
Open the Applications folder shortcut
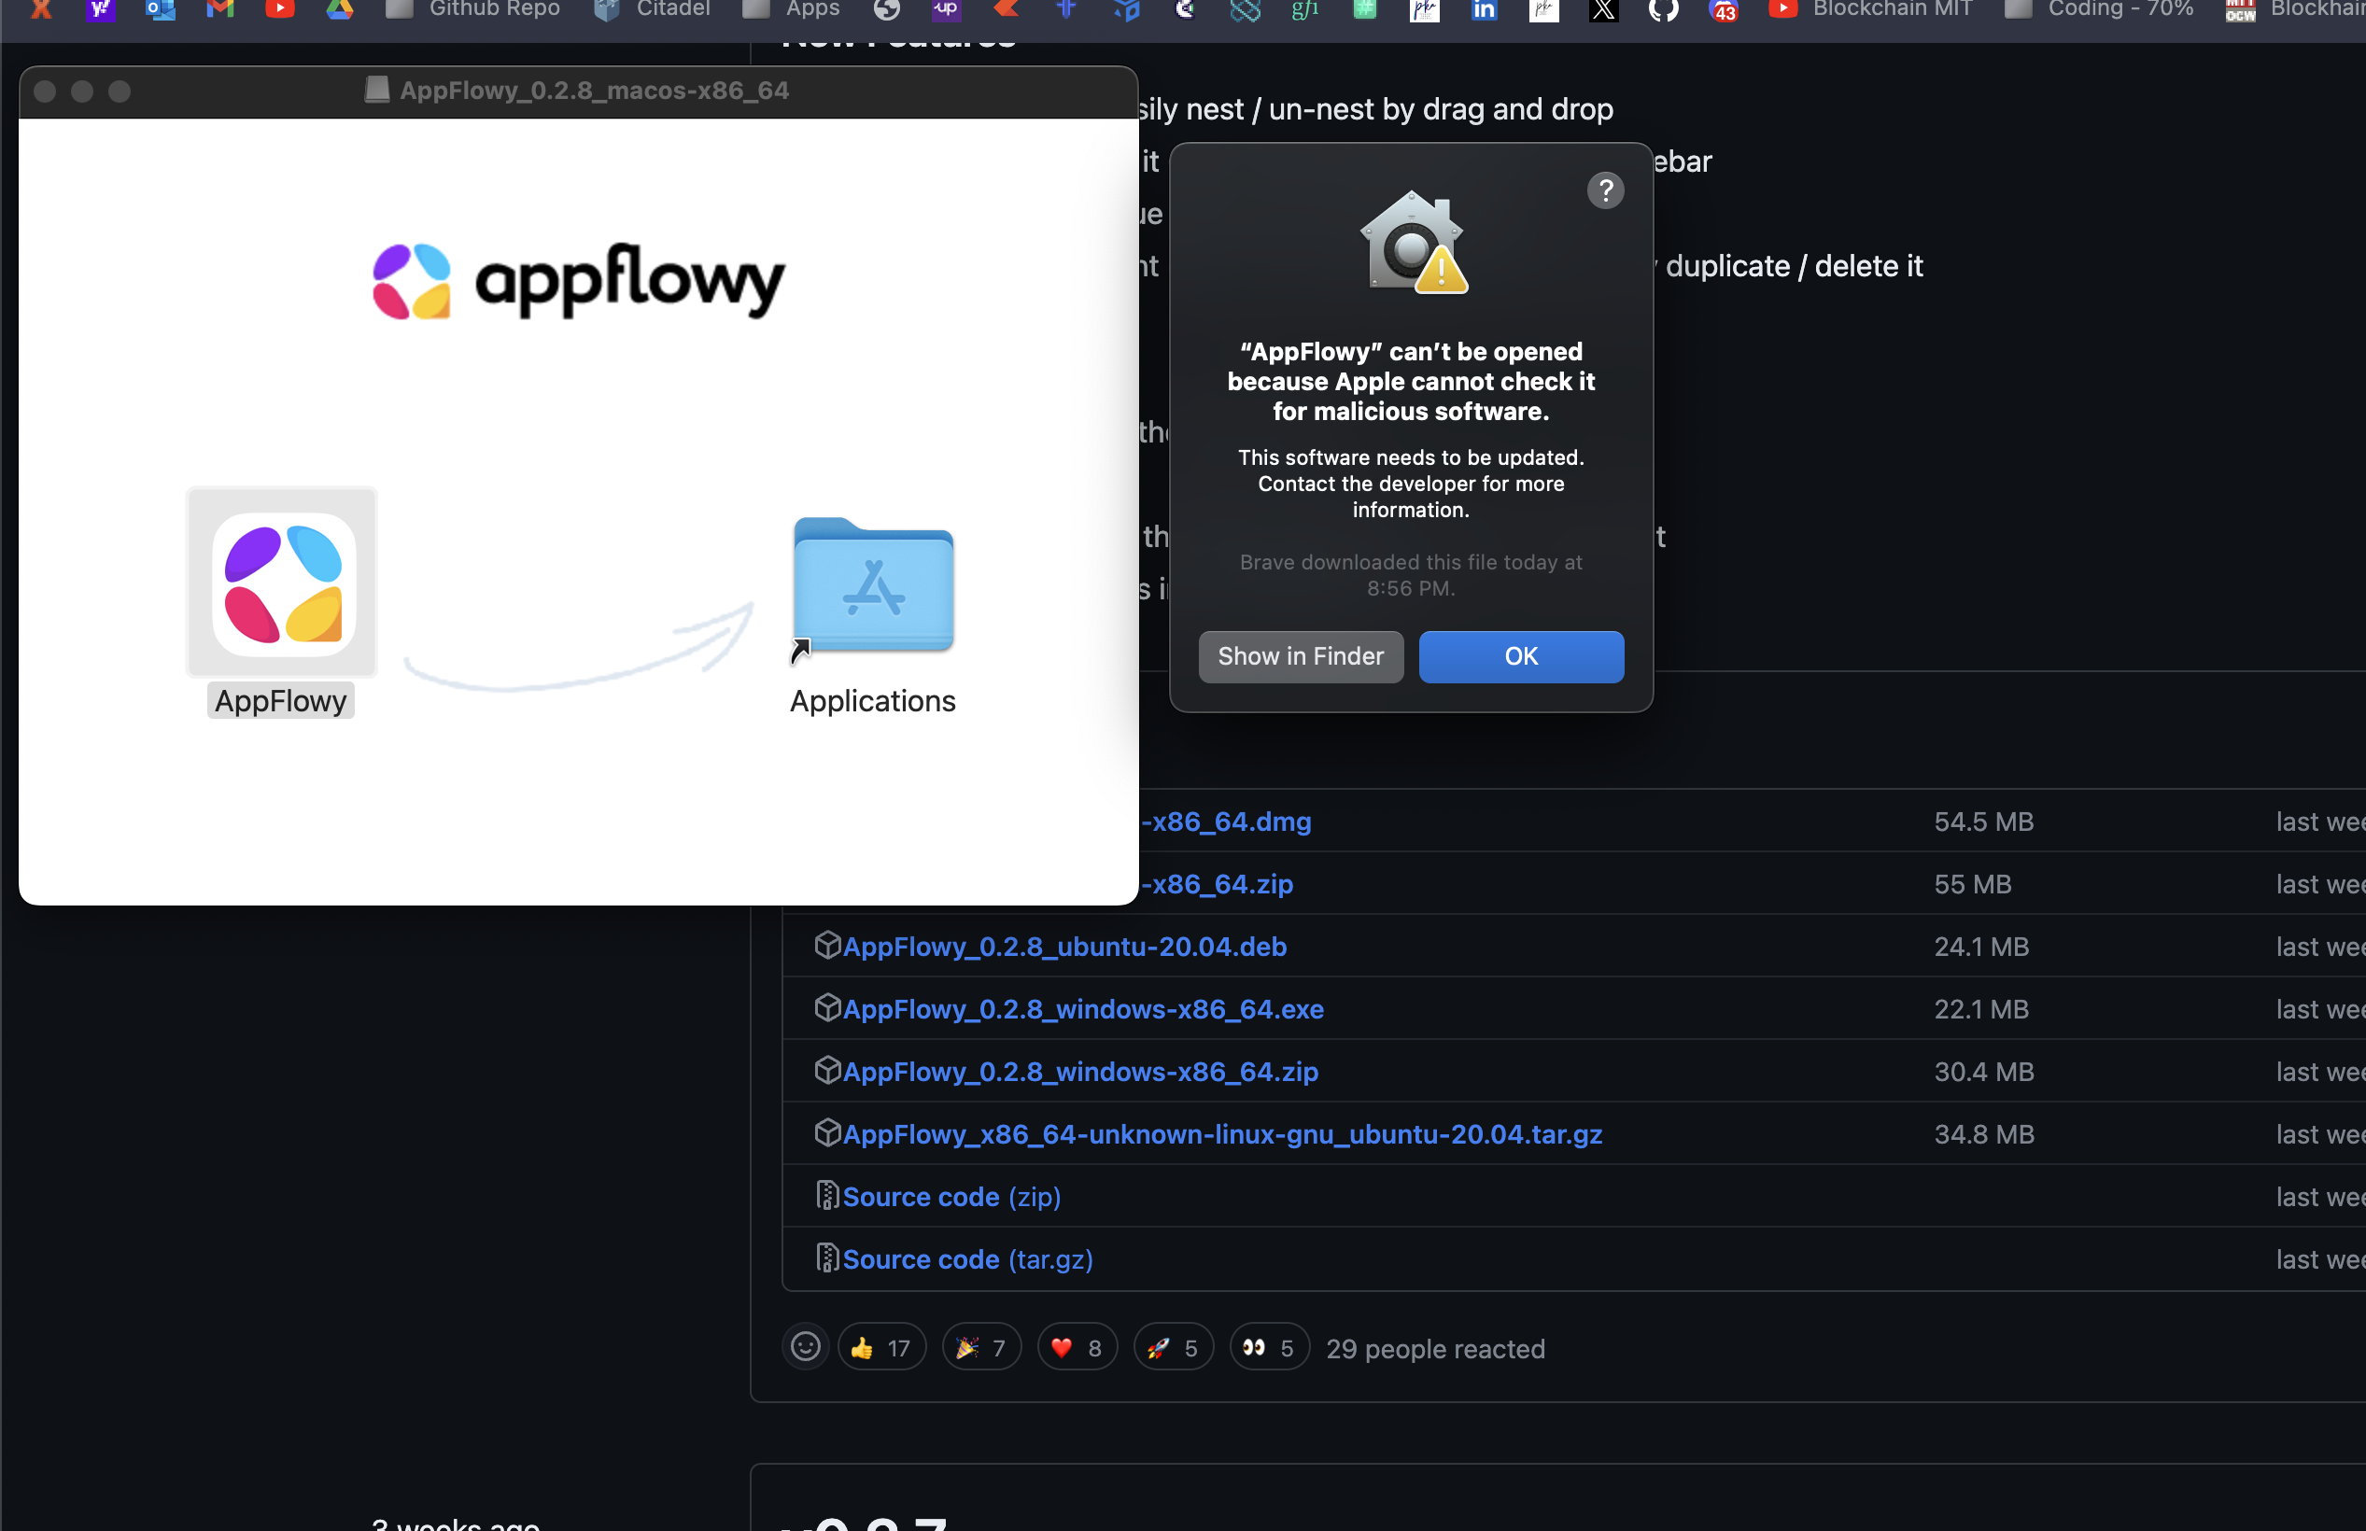click(x=872, y=588)
